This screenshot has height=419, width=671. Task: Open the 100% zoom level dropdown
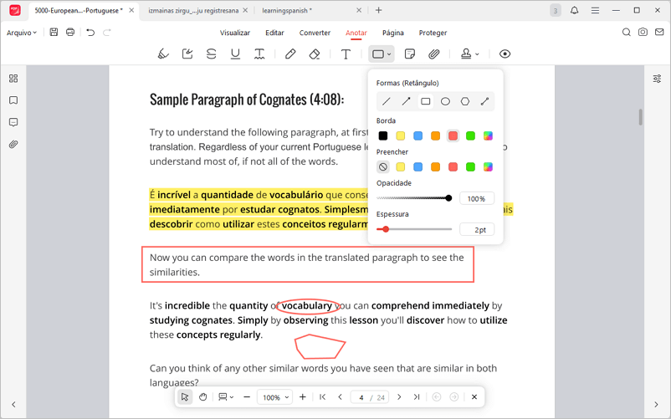pyautogui.click(x=274, y=397)
